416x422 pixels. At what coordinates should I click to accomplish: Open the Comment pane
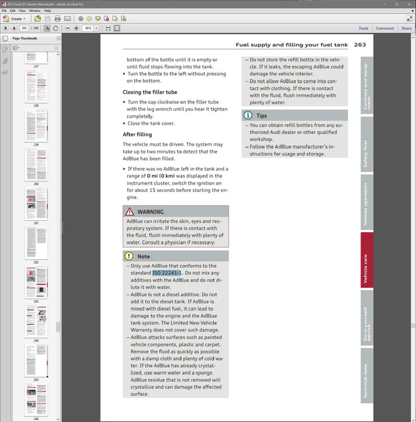pos(385,28)
